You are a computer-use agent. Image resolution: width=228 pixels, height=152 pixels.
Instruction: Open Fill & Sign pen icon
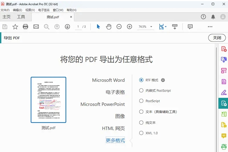[x=224, y=92]
